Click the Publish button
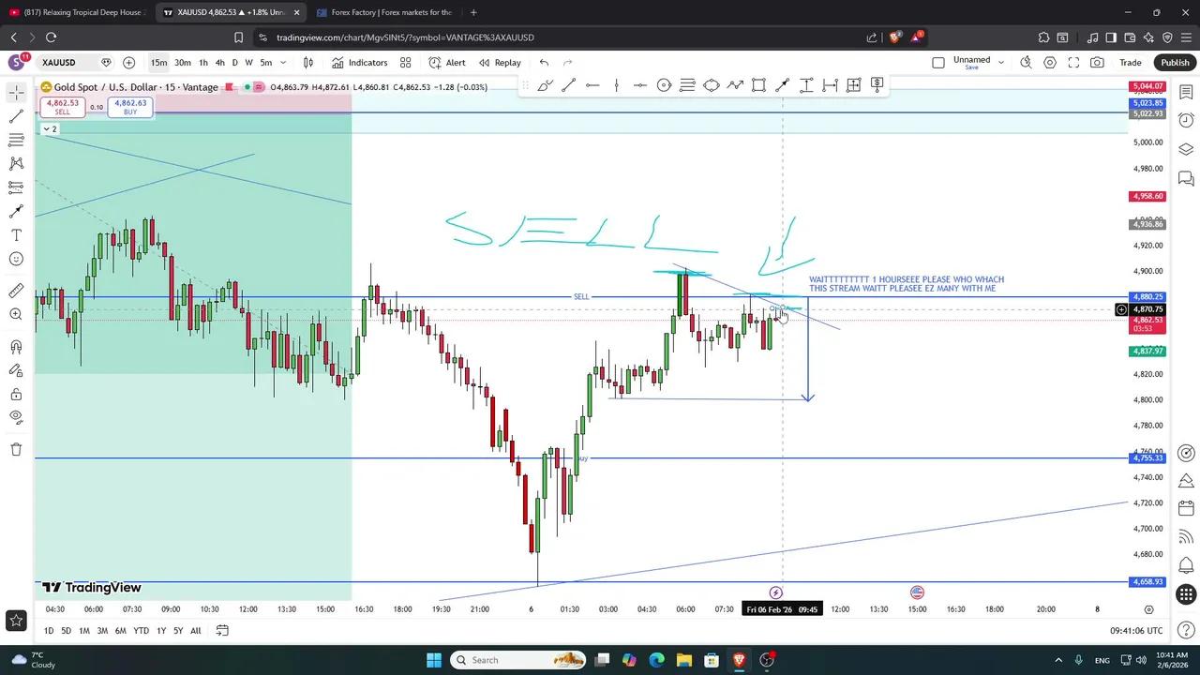The width and height of the screenshot is (1200, 675). point(1175,63)
